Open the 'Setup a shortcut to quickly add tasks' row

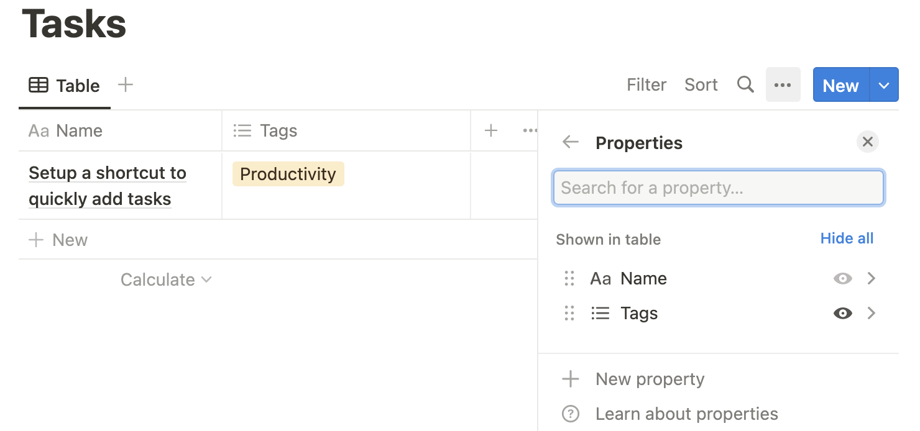(x=108, y=186)
